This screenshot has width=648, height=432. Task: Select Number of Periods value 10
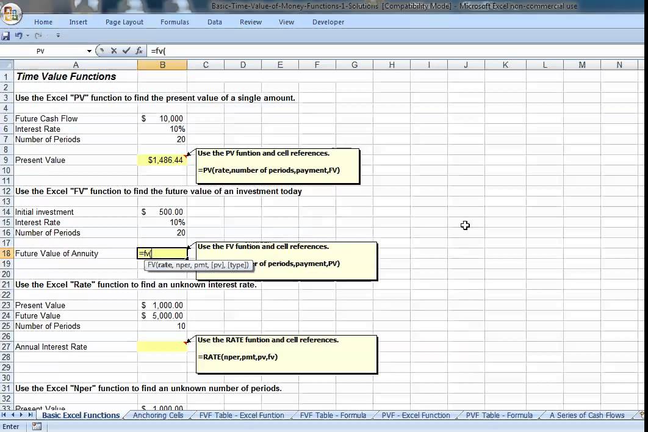[162, 326]
